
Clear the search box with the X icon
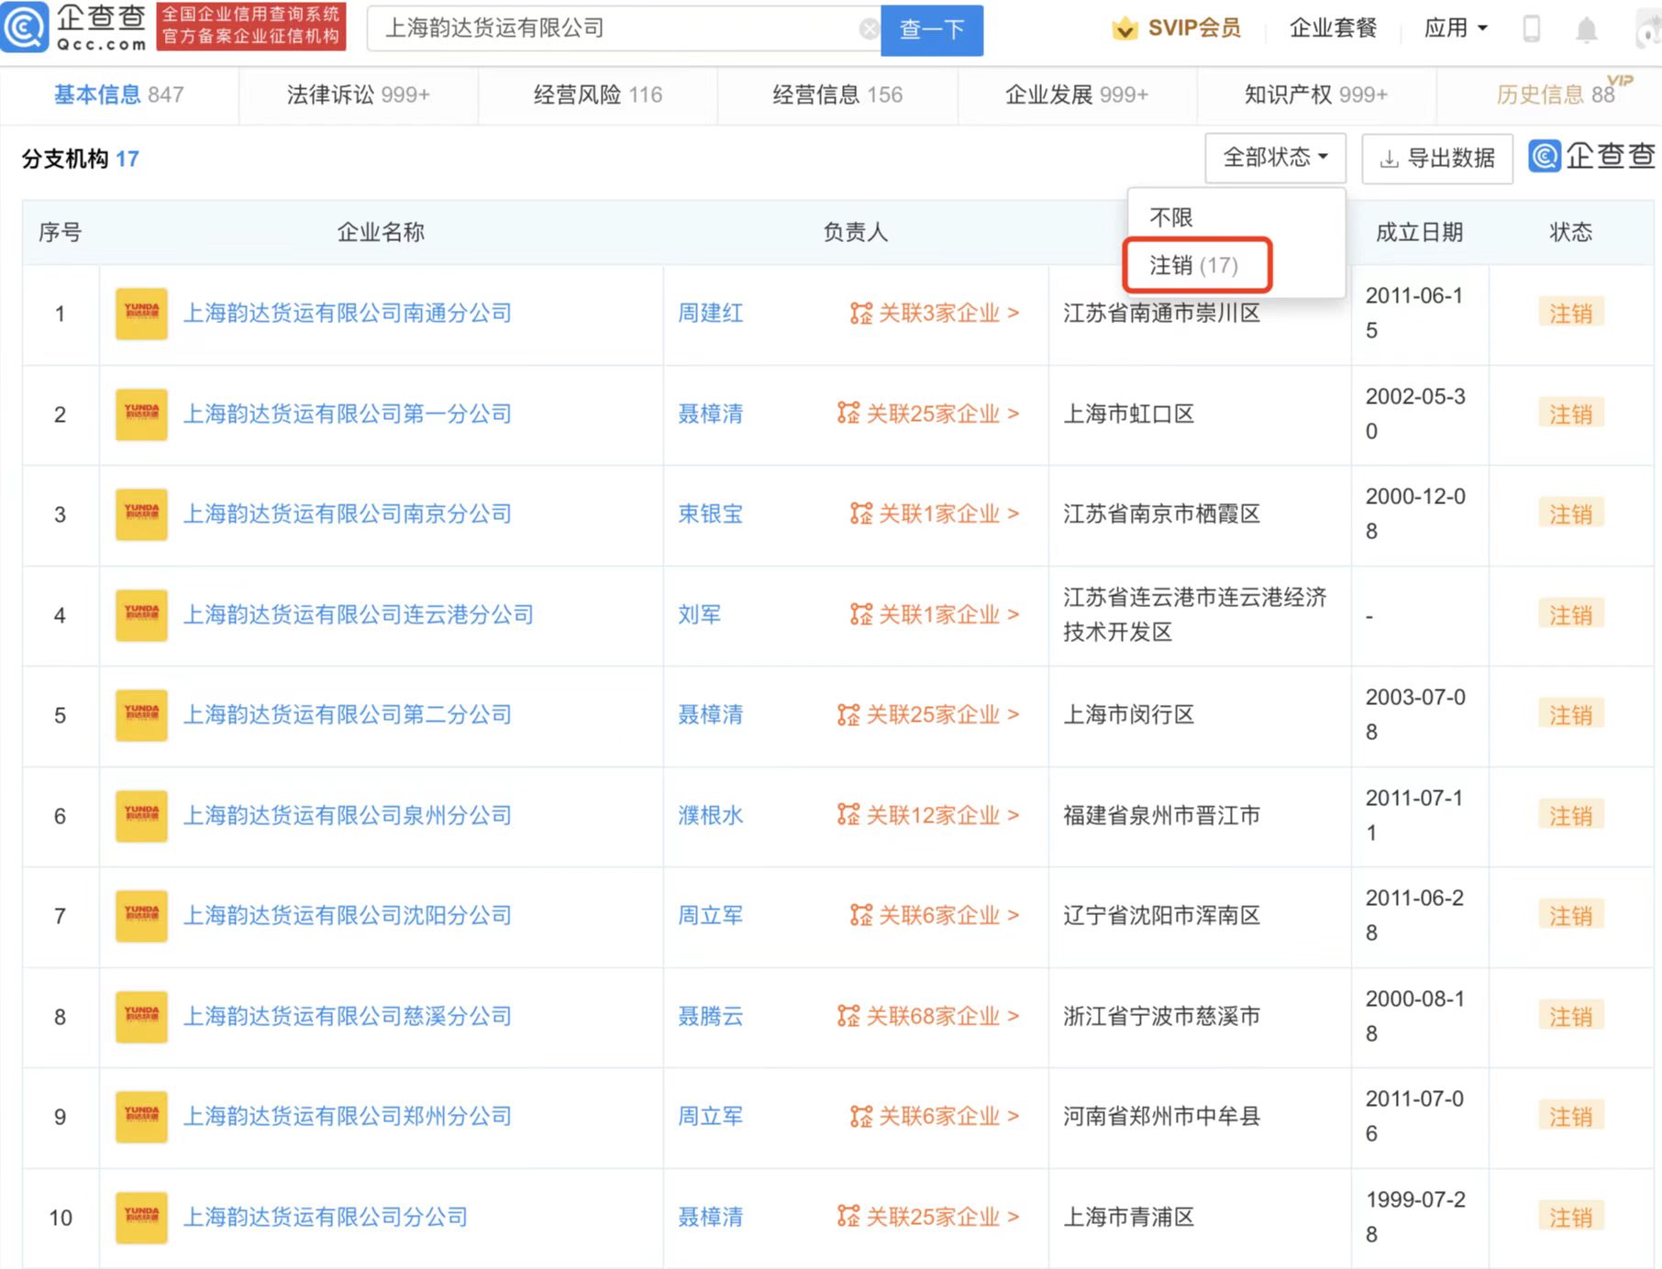click(869, 29)
